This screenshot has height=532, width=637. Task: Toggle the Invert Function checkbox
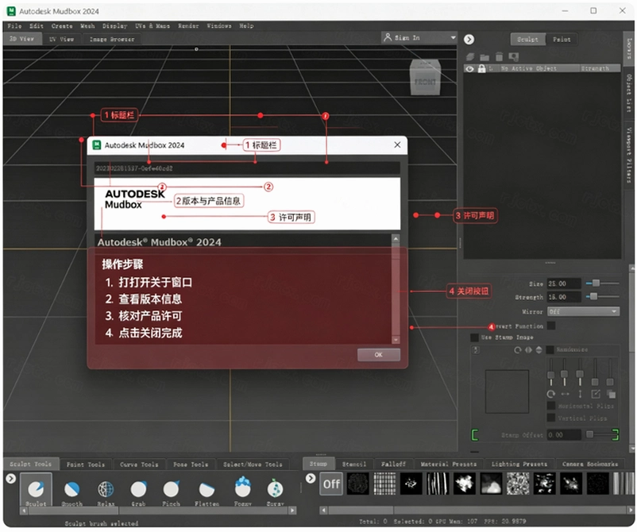[551, 326]
